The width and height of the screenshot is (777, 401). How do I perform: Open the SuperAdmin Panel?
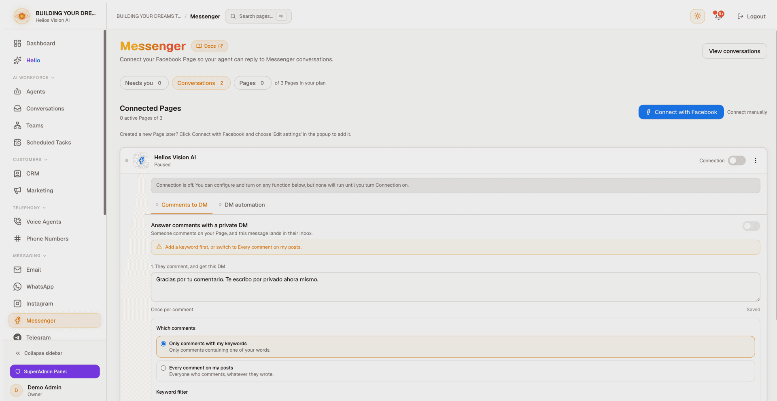click(x=55, y=371)
